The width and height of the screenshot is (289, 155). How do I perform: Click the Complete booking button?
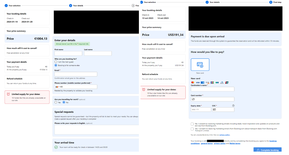coord(267,150)
